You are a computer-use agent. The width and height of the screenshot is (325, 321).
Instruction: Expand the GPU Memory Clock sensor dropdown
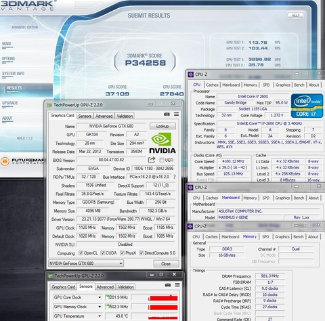100,307
